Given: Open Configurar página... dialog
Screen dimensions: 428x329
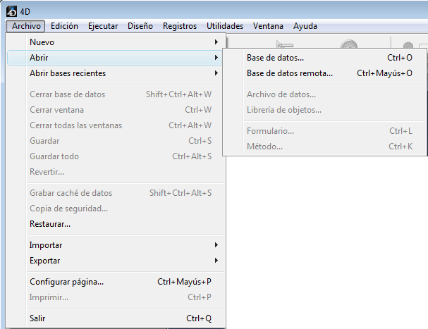Looking at the screenshot, I should (x=67, y=282).
